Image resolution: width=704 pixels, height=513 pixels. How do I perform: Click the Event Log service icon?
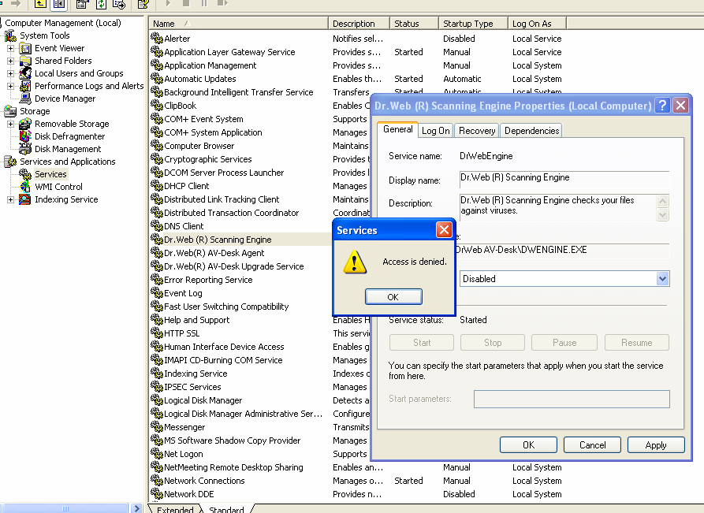pyautogui.click(x=157, y=292)
